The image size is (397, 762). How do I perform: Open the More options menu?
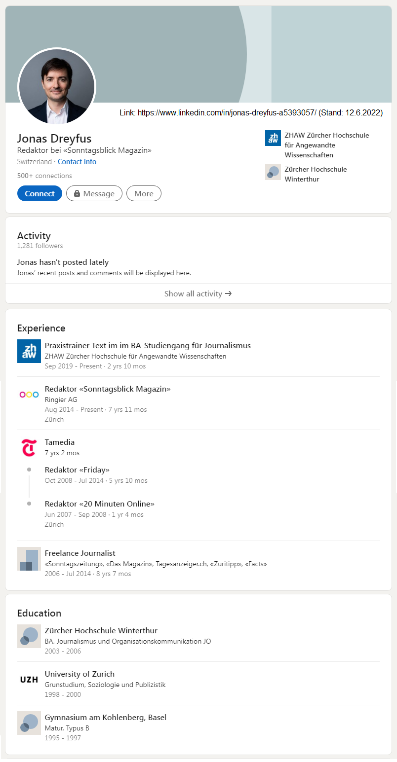pos(144,194)
